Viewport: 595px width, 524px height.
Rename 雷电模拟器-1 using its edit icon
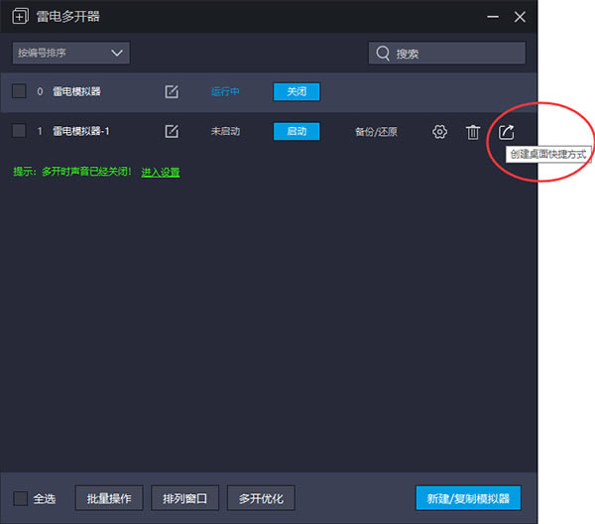point(172,131)
